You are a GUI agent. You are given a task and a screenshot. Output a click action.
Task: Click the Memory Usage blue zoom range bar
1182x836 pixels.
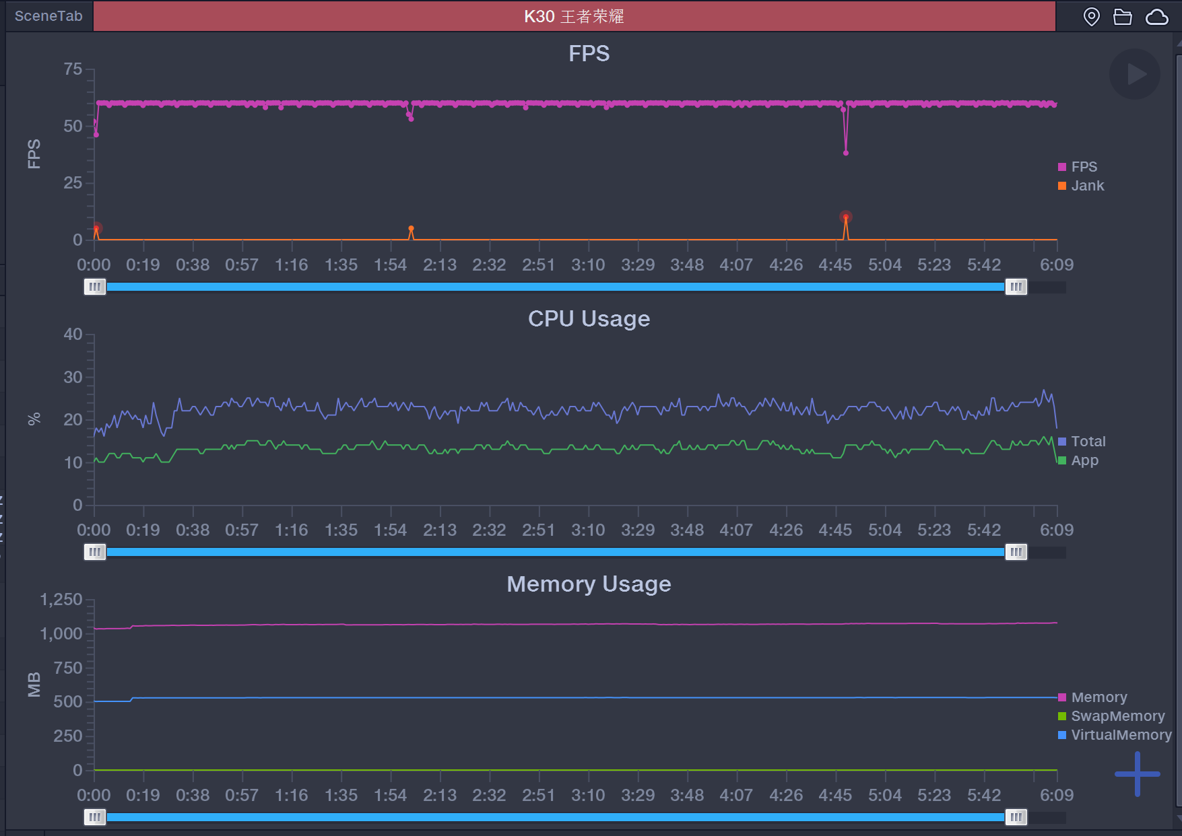tap(556, 818)
